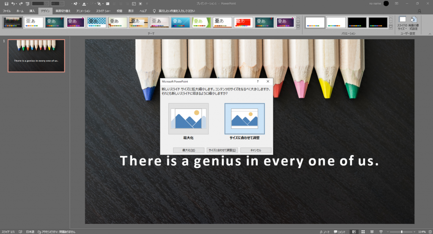This screenshot has height=234, width=433.
Task: Adjust the zoom slider in status bar
Action: pyautogui.click(x=401, y=231)
